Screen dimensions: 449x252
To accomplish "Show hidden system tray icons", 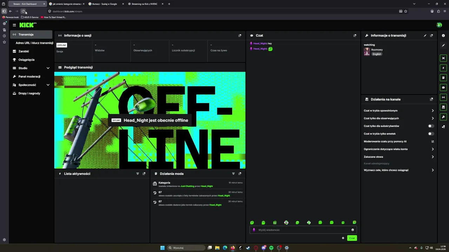I will [x=410, y=248].
